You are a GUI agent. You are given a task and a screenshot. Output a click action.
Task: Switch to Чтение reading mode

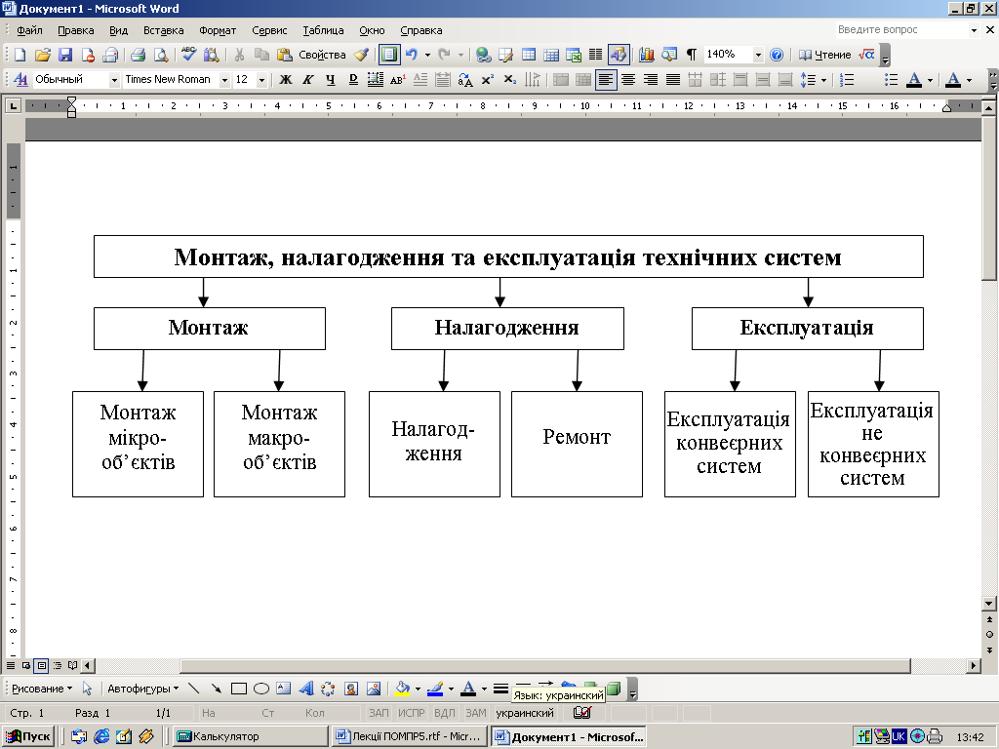coord(824,55)
